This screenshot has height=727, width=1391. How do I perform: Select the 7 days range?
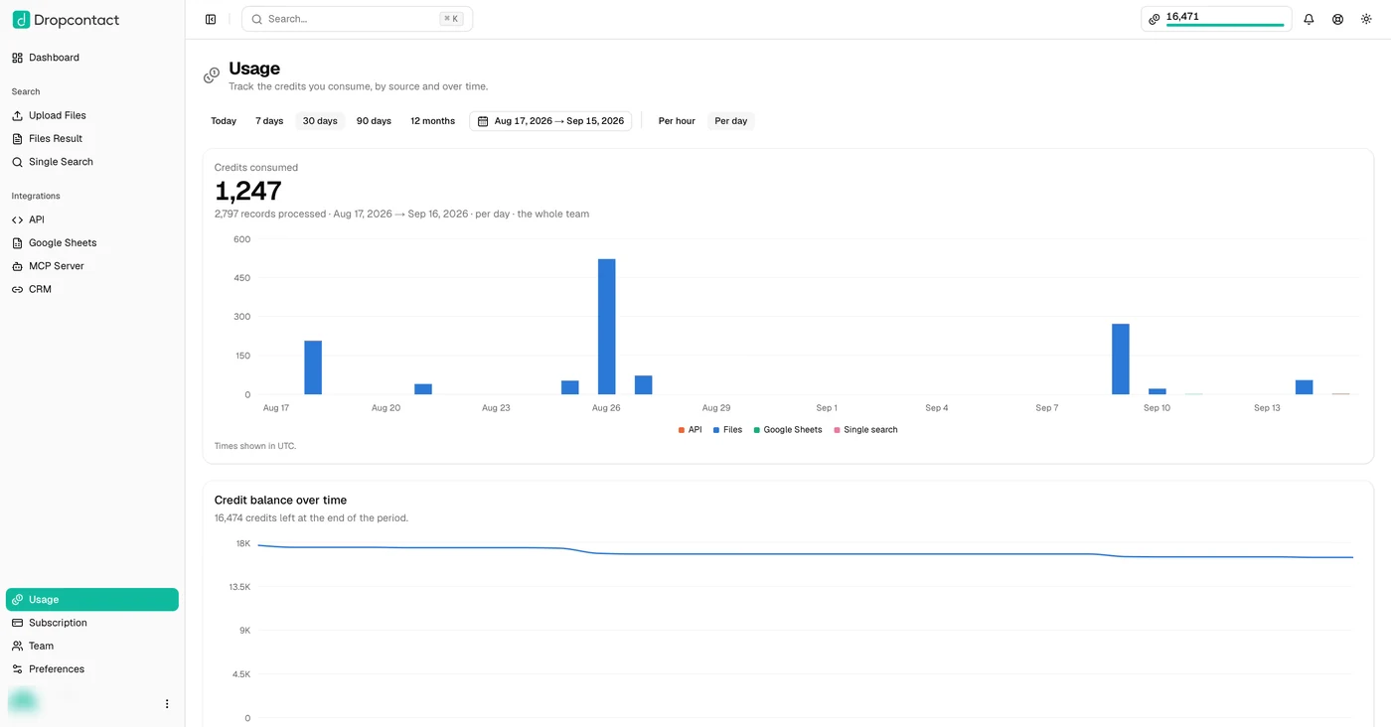(269, 121)
